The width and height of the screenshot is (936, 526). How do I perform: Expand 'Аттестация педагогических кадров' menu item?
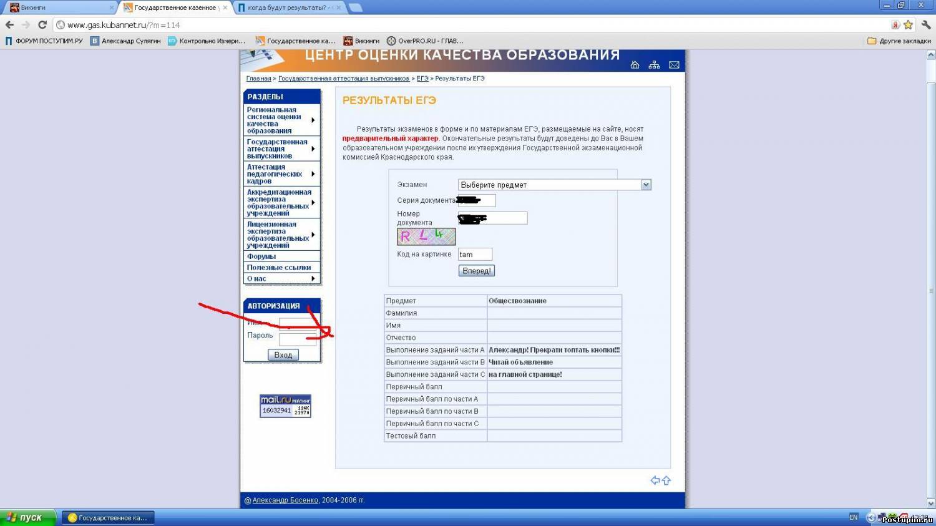click(281, 174)
